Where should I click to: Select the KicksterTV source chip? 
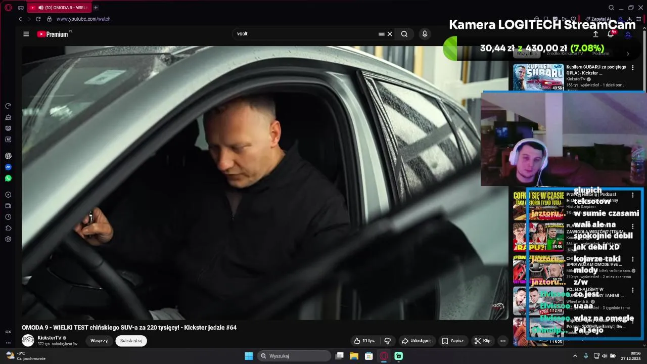click(565, 54)
